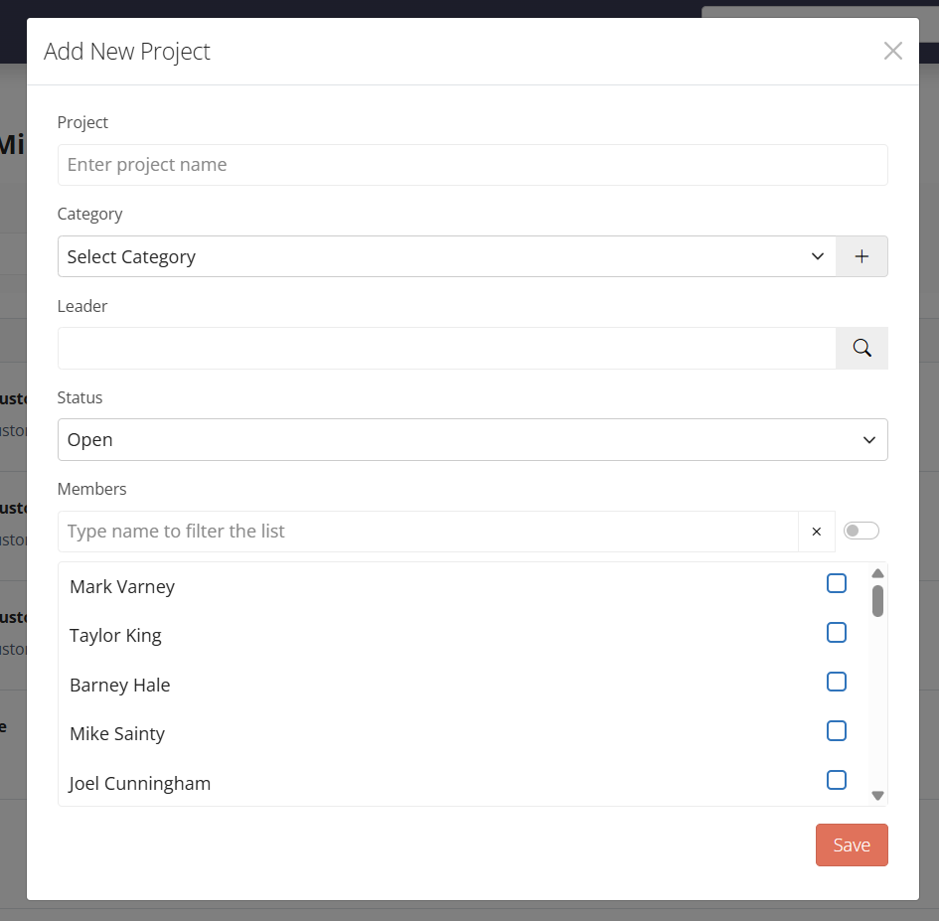939x921 pixels.
Task: Focus the project name input field
Action: pos(472,165)
